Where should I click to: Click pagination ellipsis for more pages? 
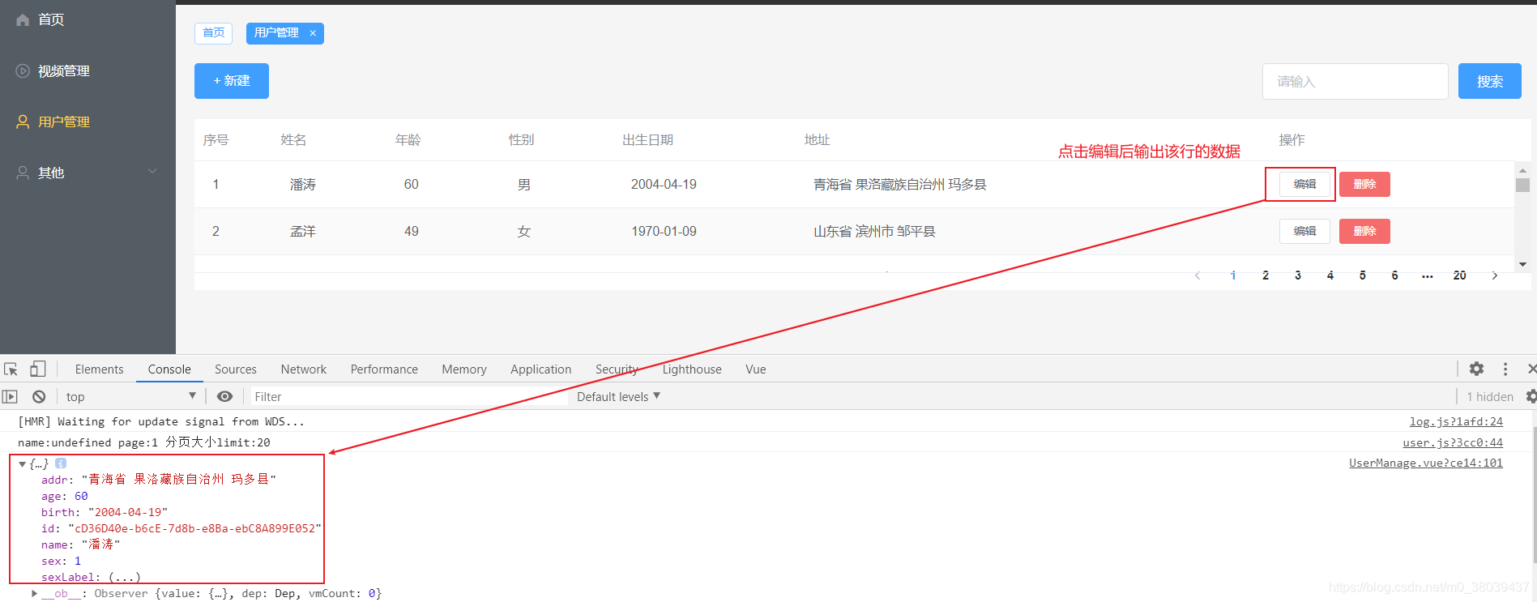1427,276
